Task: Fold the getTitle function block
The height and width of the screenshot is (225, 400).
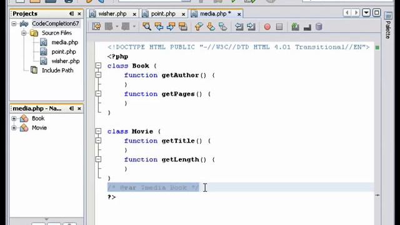Action: (x=98, y=141)
